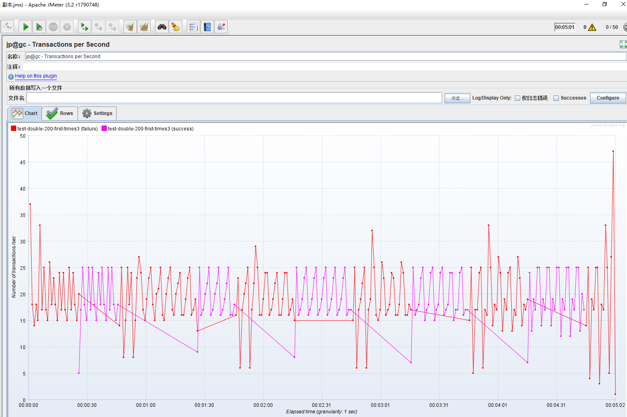Click the failure series legend label
Screen dimensions: 627x417
(x=57, y=129)
